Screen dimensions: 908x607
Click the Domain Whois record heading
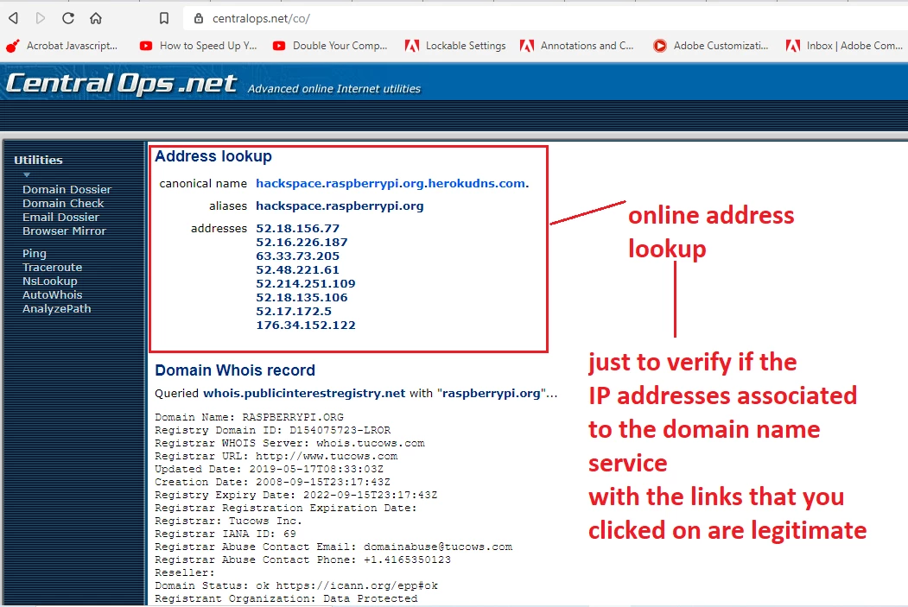pyautogui.click(x=235, y=370)
